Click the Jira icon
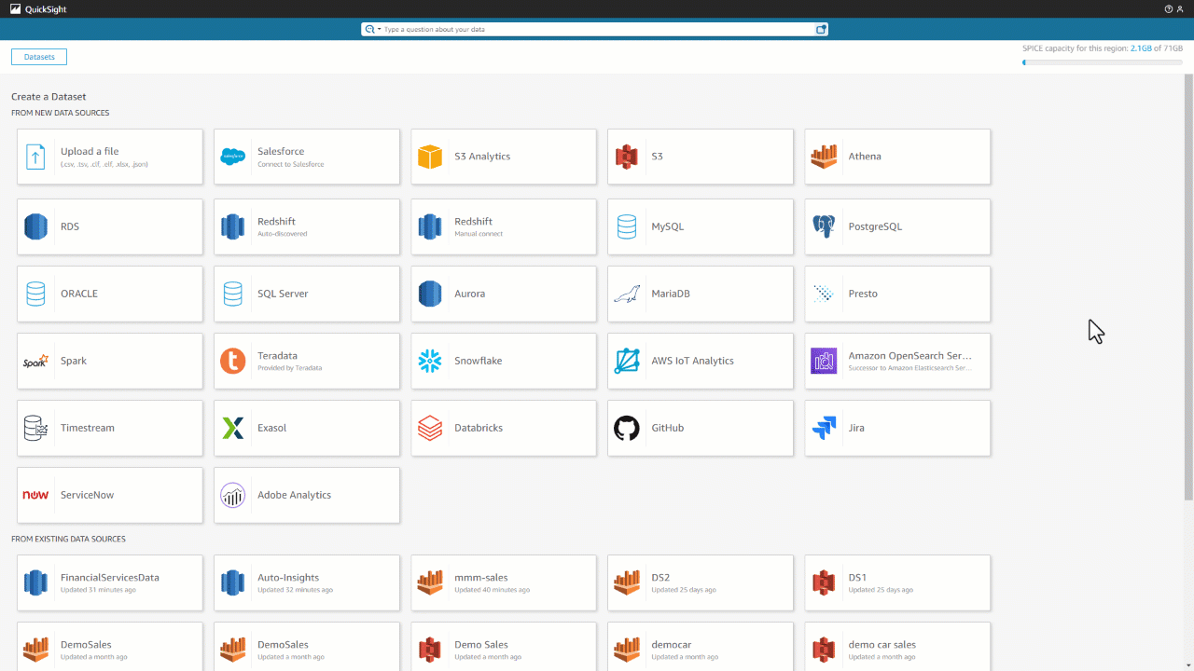Viewport: 1194px width, 671px height. point(824,428)
